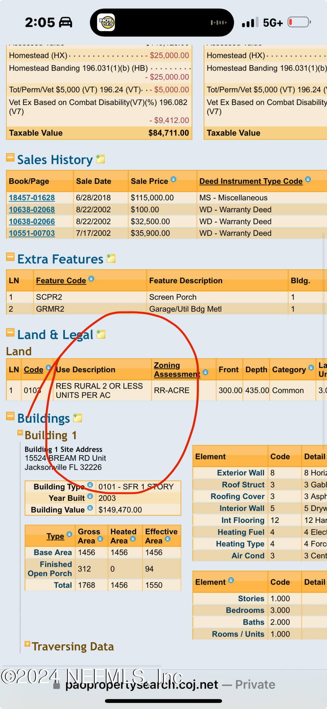Collapse the Building 1 subsection
The width and height of the screenshot is (327, 709).
[20, 432]
